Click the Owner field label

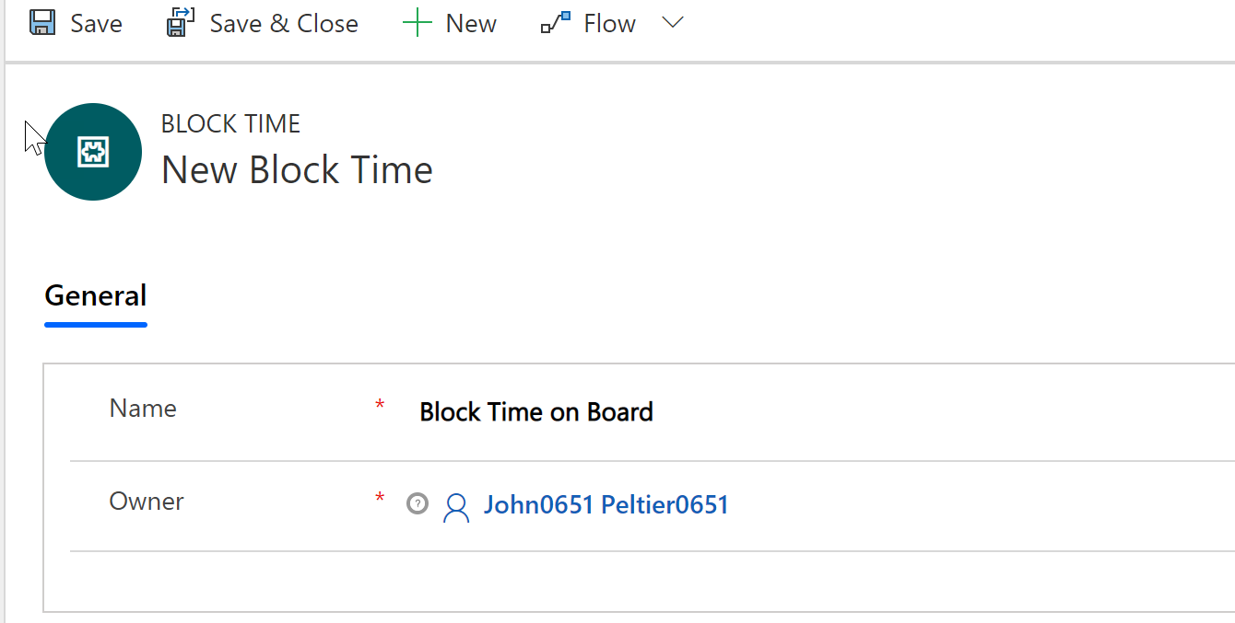point(144,501)
